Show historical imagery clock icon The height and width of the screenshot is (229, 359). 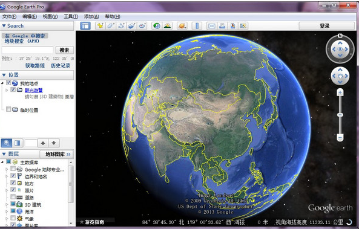click(157, 26)
